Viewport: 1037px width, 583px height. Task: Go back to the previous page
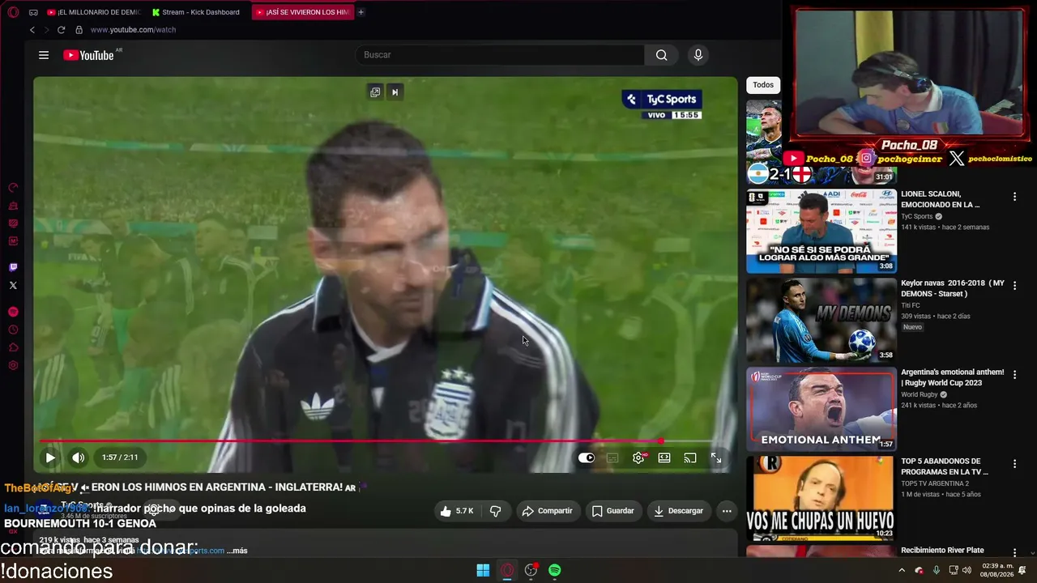tap(32, 30)
